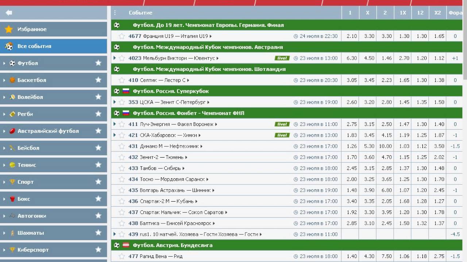Click the table options dots icon by Событие
The width and height of the screenshot is (467, 262).
115,13
